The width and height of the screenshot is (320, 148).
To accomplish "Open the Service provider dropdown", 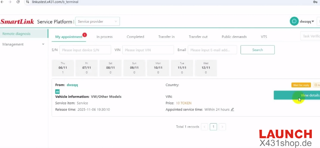I will coord(97,21).
